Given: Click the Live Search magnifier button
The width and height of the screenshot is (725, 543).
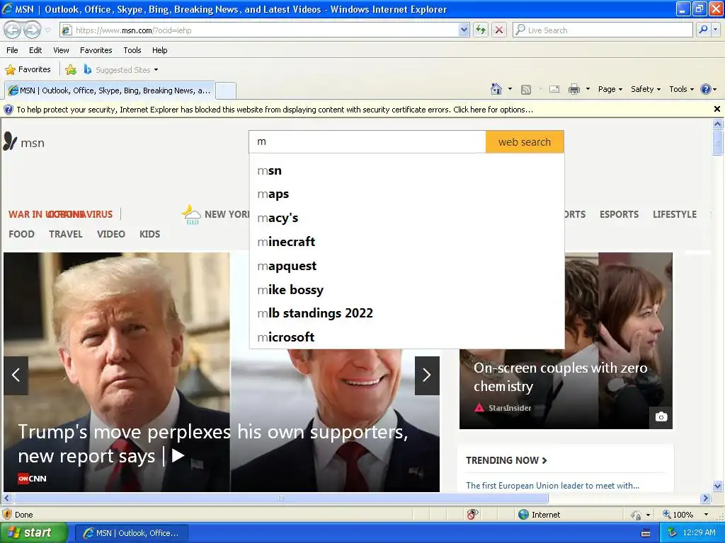Looking at the screenshot, I should click(x=703, y=30).
